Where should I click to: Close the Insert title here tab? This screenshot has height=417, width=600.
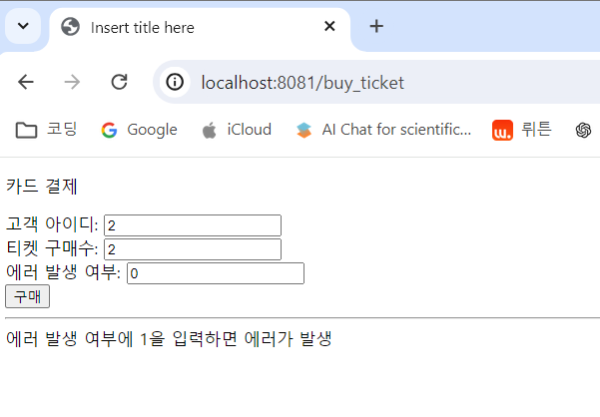tap(329, 26)
